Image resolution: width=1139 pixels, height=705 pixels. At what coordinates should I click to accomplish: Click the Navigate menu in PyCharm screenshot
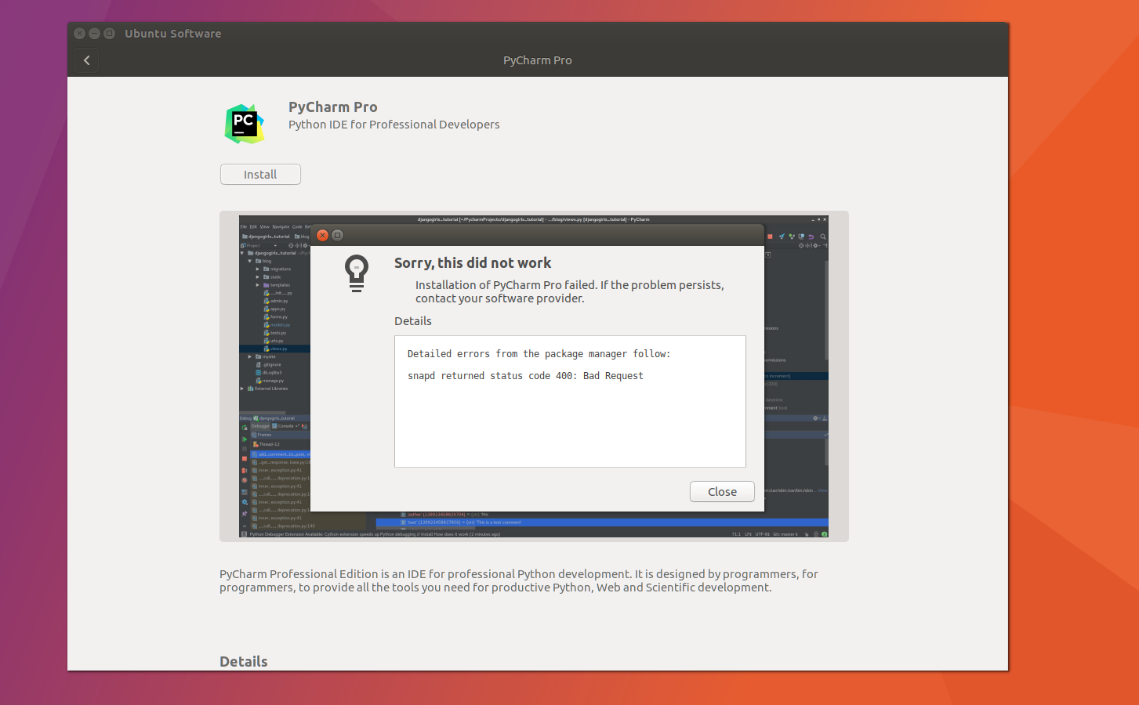pyautogui.click(x=281, y=227)
